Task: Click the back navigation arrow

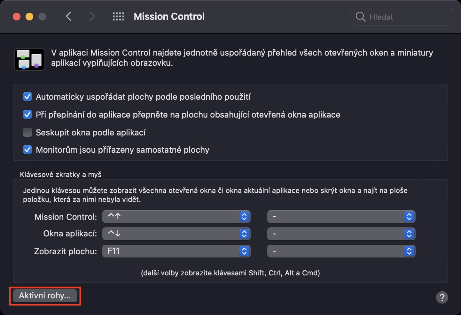Action: (x=68, y=16)
